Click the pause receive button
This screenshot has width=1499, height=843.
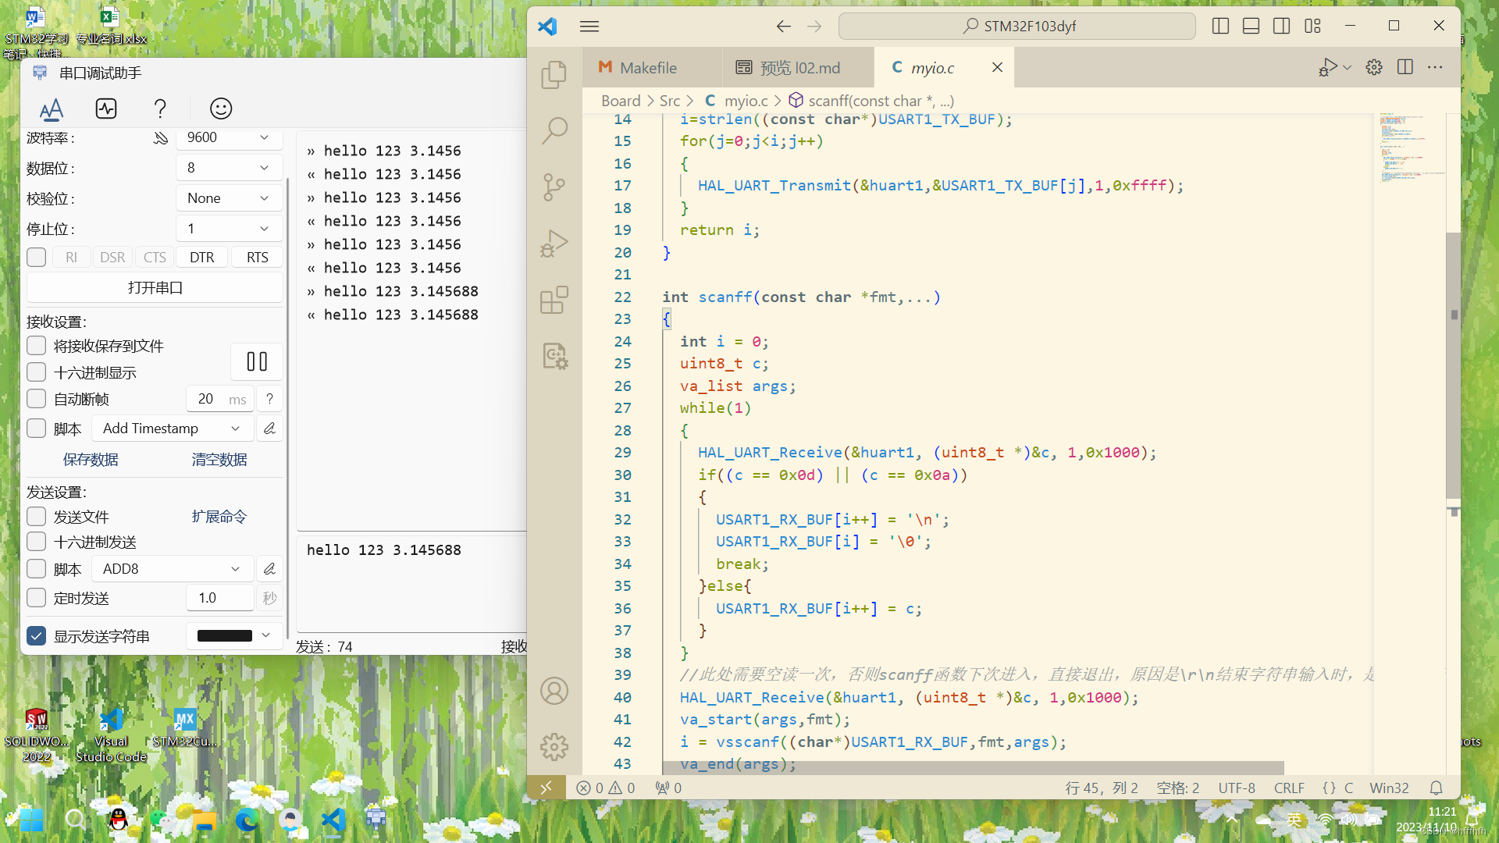[257, 361]
